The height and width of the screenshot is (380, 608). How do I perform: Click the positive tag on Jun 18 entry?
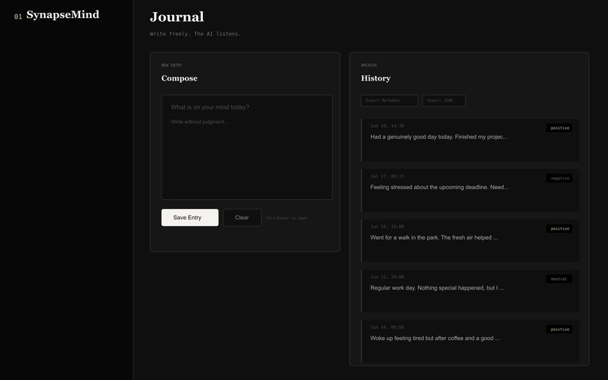pos(559,127)
